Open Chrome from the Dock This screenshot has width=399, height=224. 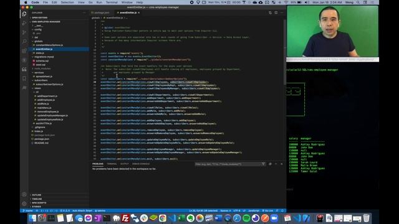(x=163, y=218)
